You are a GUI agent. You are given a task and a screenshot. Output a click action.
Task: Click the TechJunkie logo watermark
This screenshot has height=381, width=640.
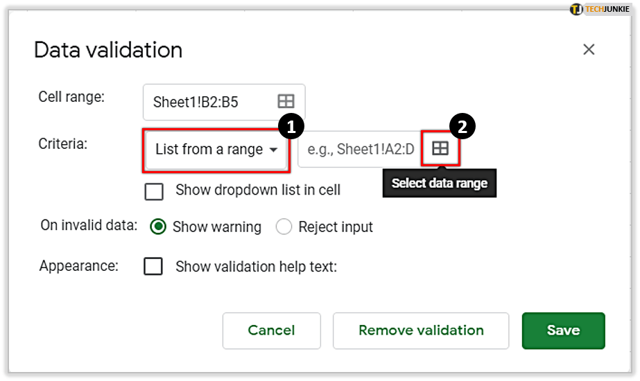[600, 9]
